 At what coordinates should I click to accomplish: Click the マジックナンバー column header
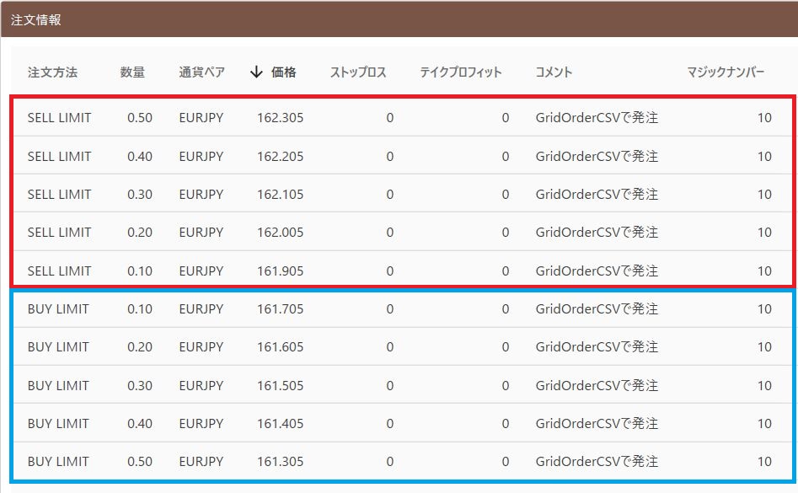tap(726, 72)
